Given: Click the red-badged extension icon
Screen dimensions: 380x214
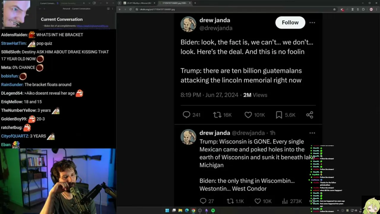Looking at the screenshot, I should tap(342, 10).
